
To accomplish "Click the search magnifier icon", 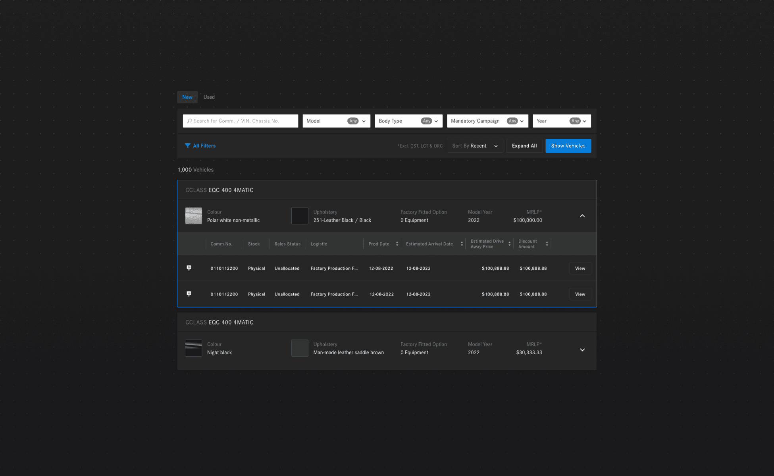I will pos(189,121).
